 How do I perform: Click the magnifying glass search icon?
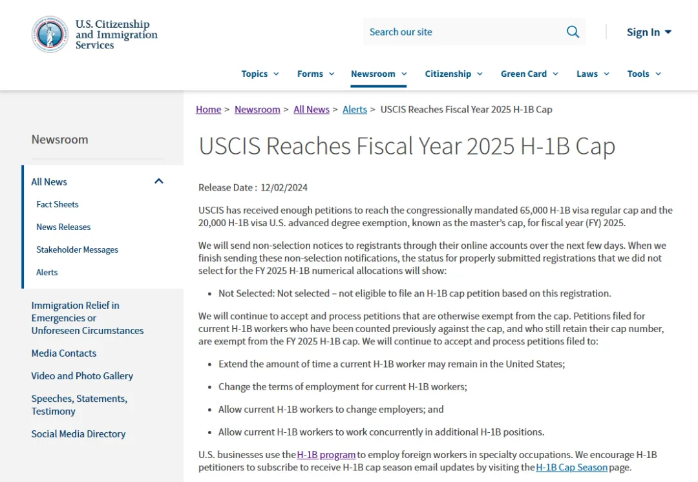coord(573,32)
